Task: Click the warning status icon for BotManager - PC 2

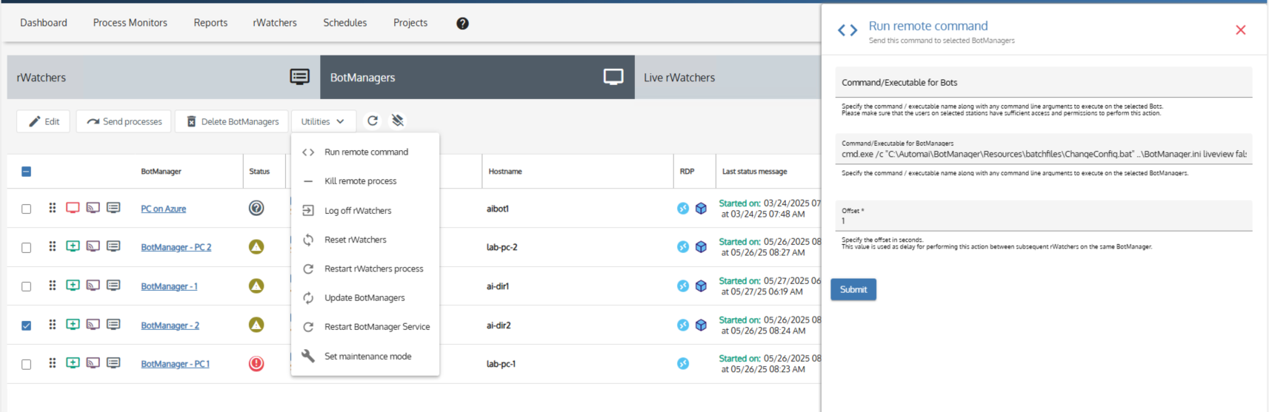Action: 256,246
